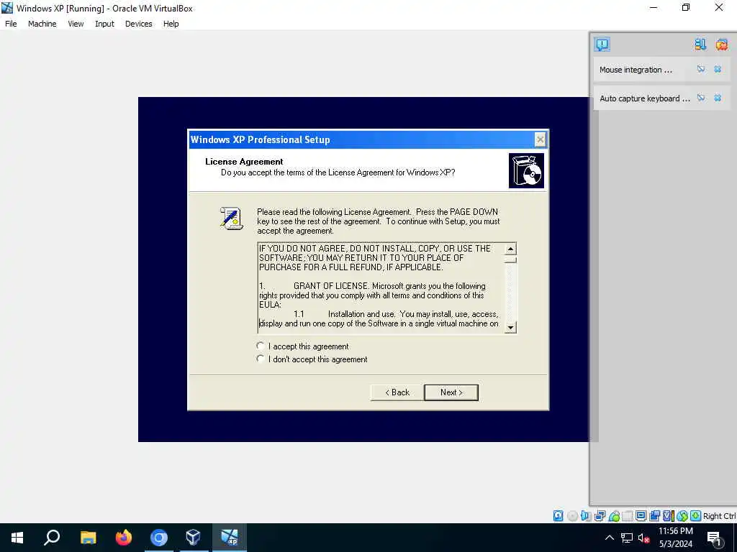Expand the Mouse integration notification text
Screen dimensions: 737x552
point(636,70)
